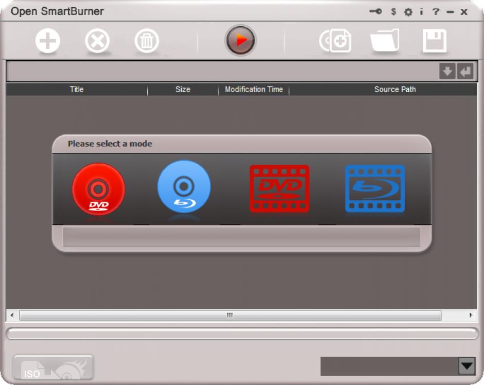Click the down arrow button in path bar

[x=447, y=71]
